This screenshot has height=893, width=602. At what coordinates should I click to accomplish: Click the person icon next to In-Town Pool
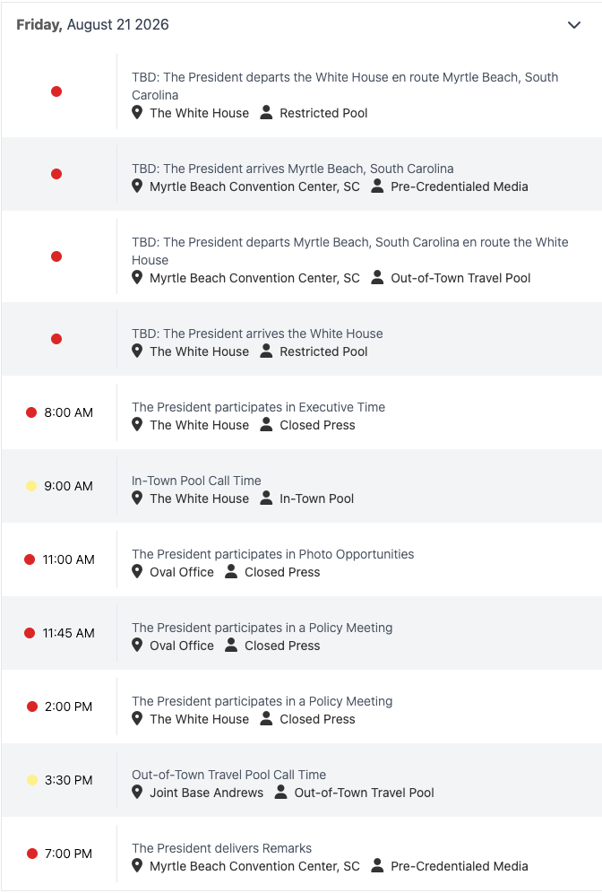266,499
